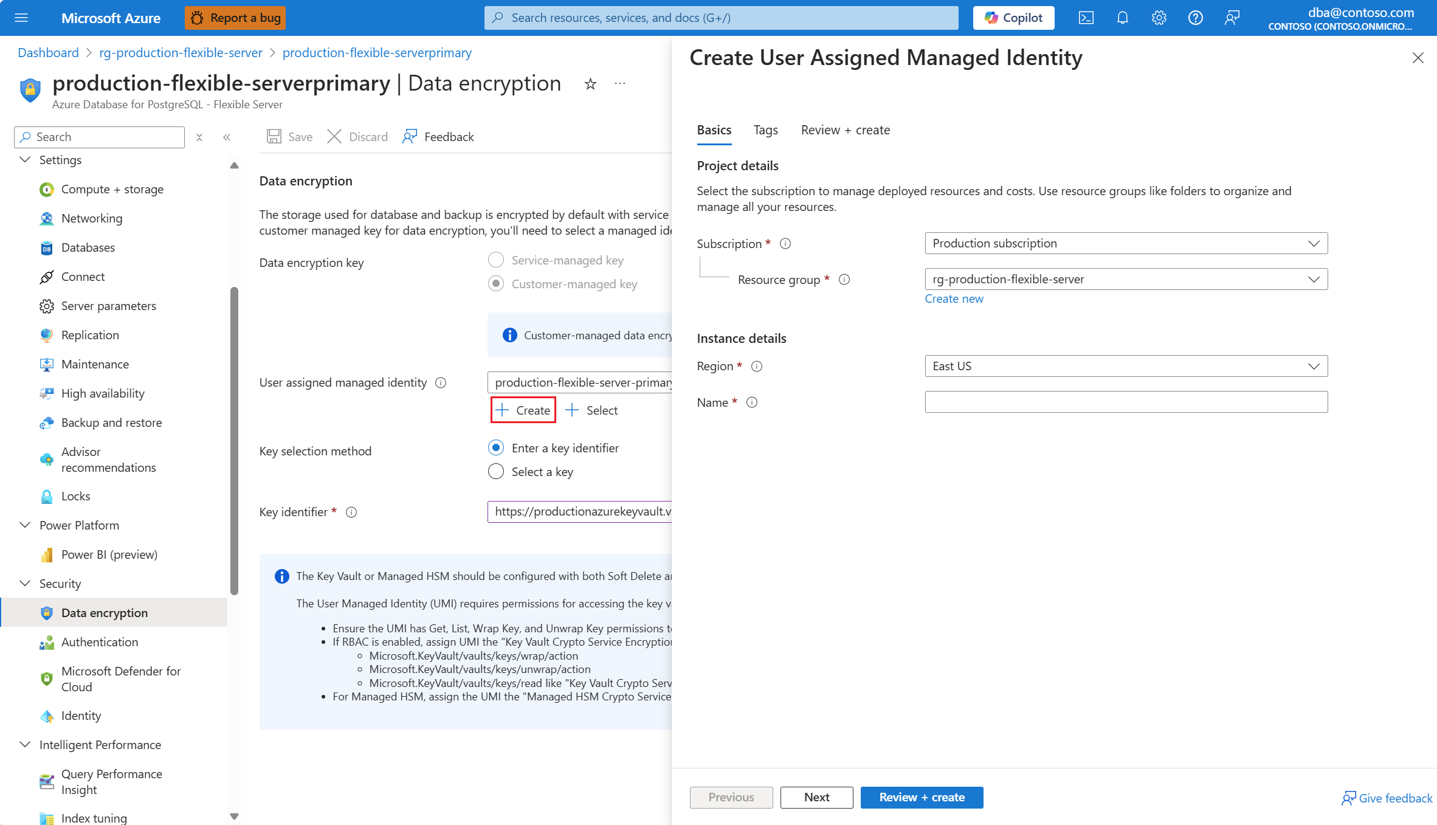
Task: Select the "Select a key" radio option
Action: (496, 472)
